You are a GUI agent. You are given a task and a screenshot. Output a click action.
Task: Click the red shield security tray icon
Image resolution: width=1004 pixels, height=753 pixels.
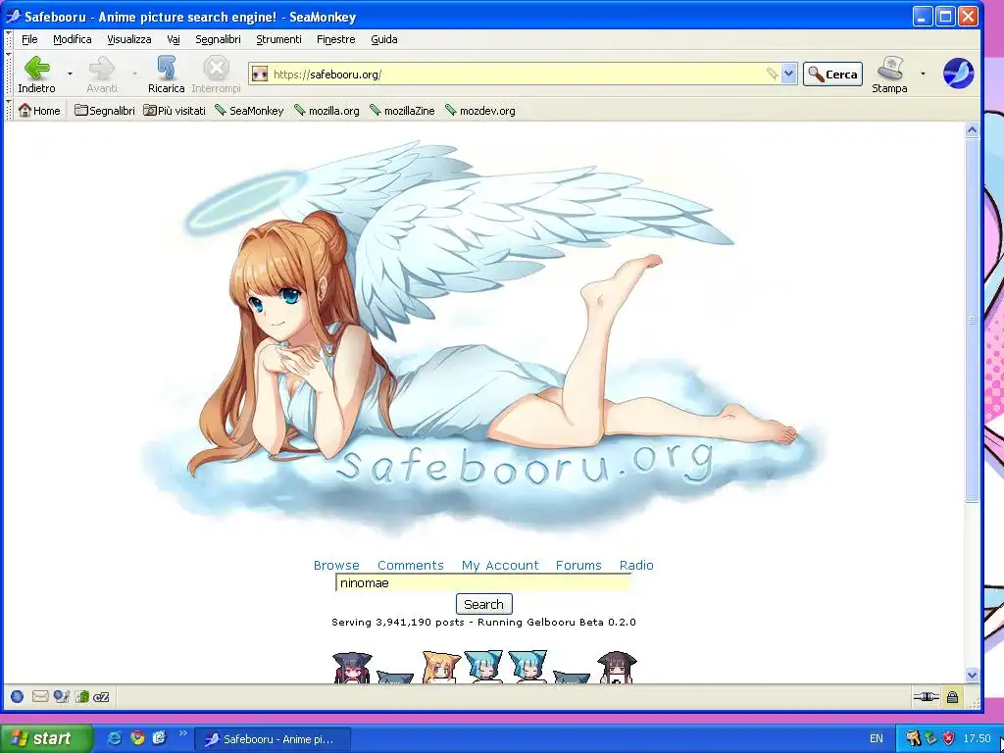[949, 738]
